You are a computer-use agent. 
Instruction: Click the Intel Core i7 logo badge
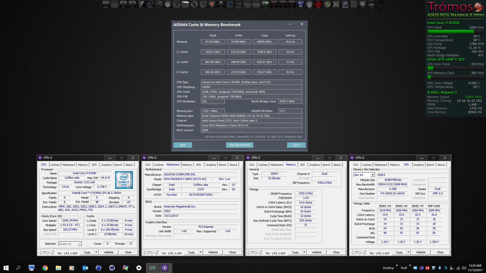pos(124,180)
